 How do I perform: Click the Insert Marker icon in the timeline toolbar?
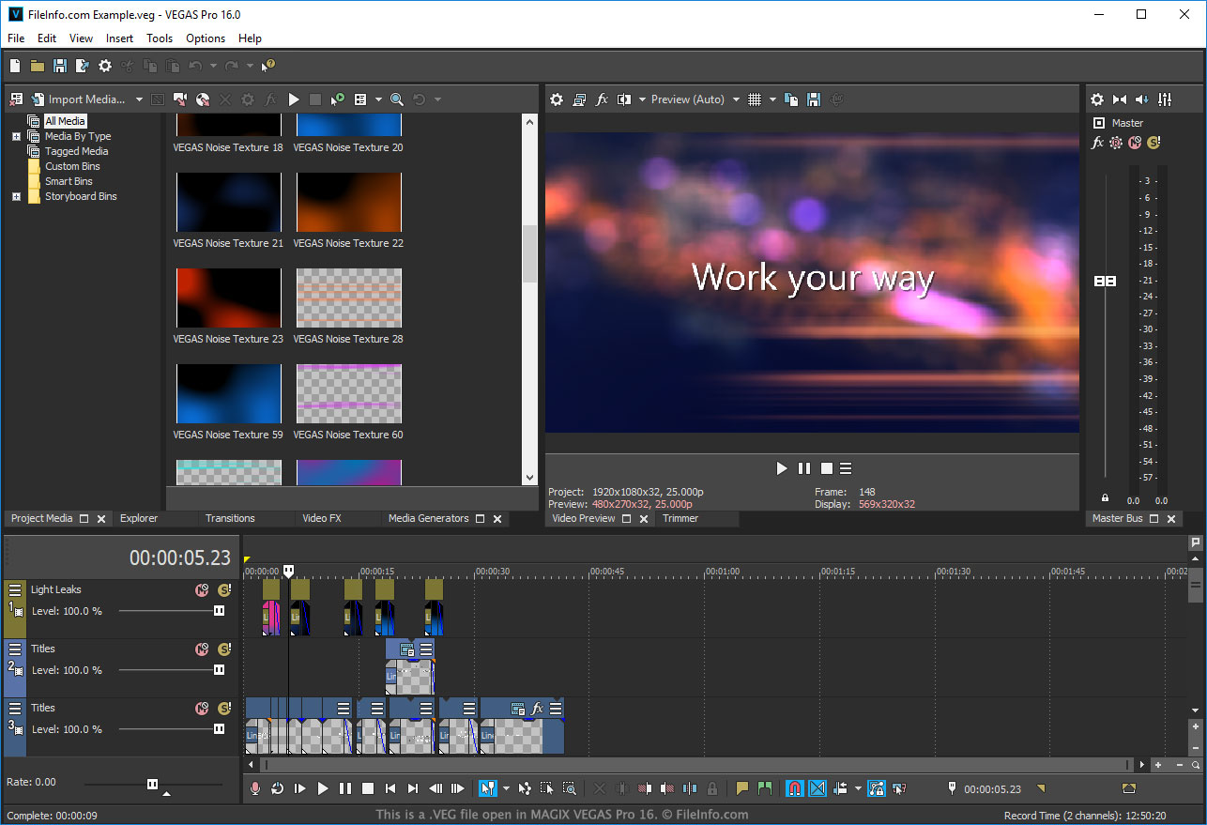click(x=742, y=789)
